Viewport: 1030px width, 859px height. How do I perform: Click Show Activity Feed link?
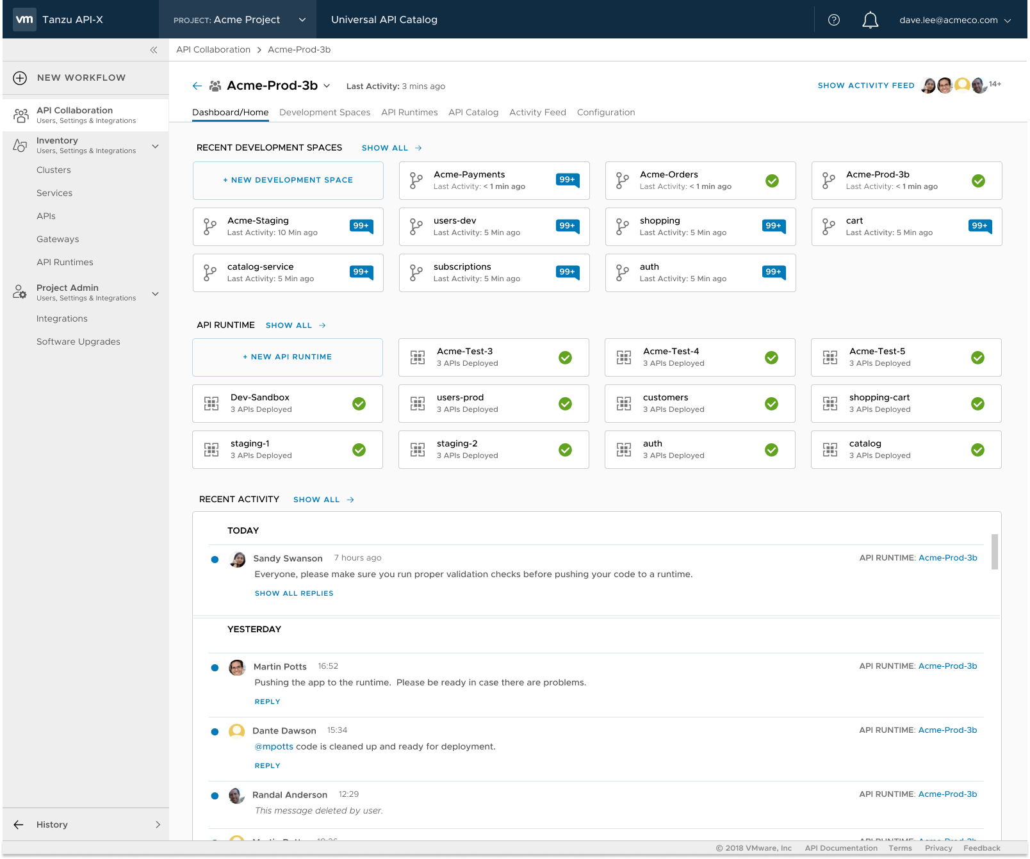tap(866, 85)
